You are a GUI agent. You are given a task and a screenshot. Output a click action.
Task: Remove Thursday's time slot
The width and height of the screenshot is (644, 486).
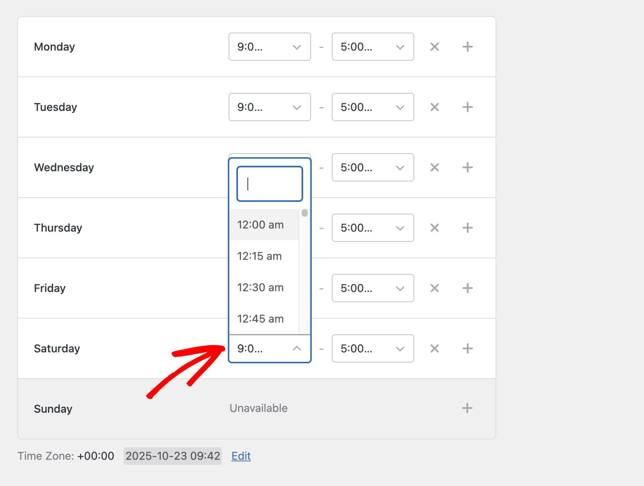[x=434, y=228]
